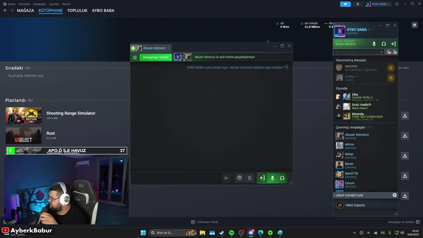This screenshot has width=423, height=238.
Task: Clear the friends search field with X
Action: coord(381,52)
